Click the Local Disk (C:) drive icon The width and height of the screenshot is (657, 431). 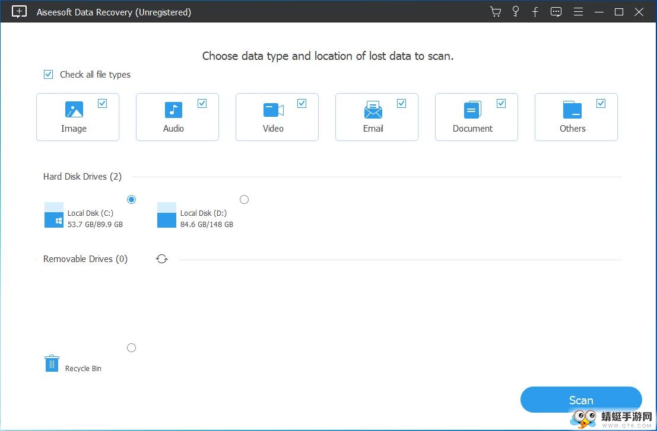[x=54, y=215]
